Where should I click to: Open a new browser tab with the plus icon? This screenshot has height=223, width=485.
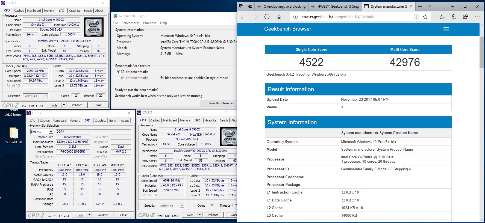tap(420, 6)
